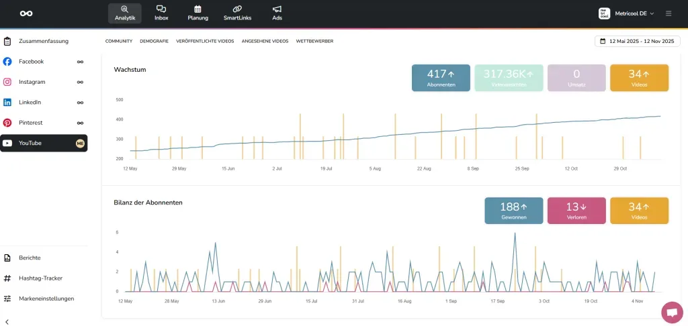The height and width of the screenshot is (326, 688).
Task: Click the orange Videos card in Wachstum
Action: coord(639,78)
